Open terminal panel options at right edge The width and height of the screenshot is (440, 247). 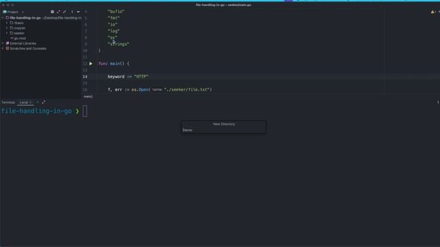(x=438, y=102)
